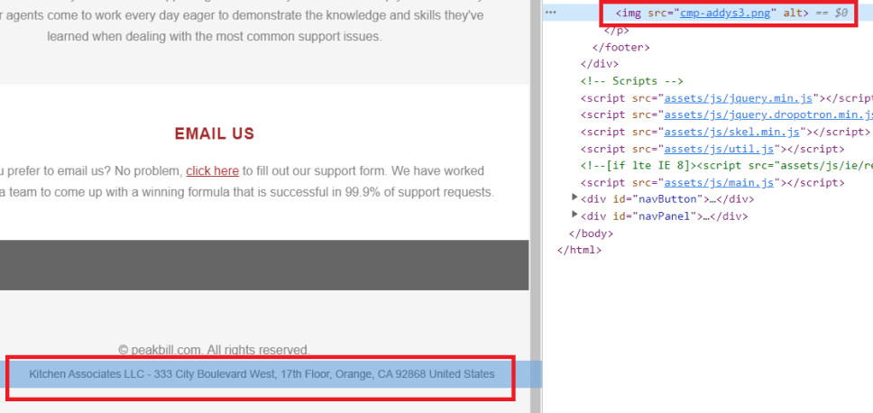The width and height of the screenshot is (873, 413).
Task: Click the vertical page scrollbar of webpage
Action: 536,206
